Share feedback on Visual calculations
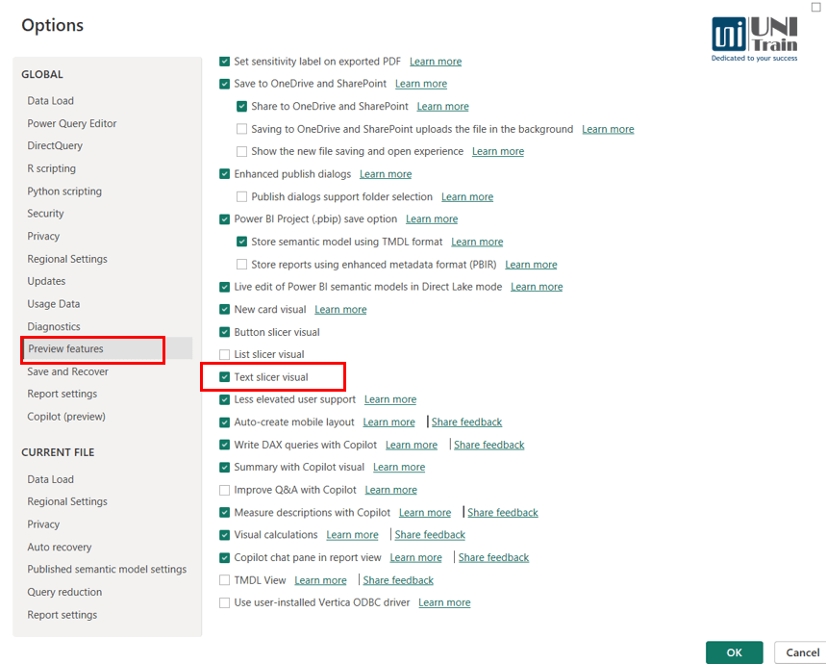 tap(430, 535)
